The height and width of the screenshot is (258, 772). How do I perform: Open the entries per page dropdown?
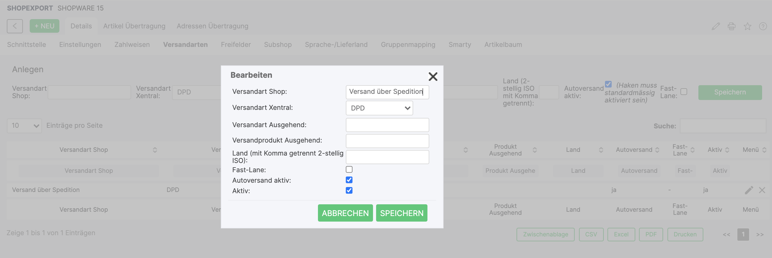tap(24, 126)
